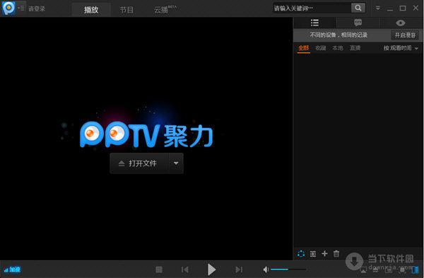Click the 打开文件 button
Image resolution: width=424 pixels, height=278 pixels.
[x=139, y=163]
